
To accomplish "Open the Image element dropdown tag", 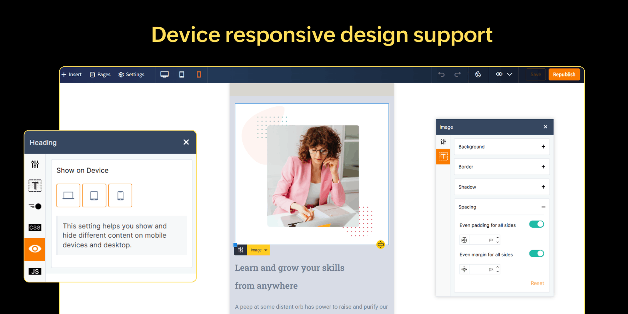I will tap(258, 250).
